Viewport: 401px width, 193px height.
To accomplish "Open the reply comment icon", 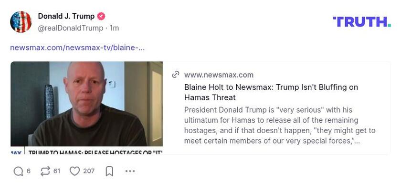I will tap(19, 171).
